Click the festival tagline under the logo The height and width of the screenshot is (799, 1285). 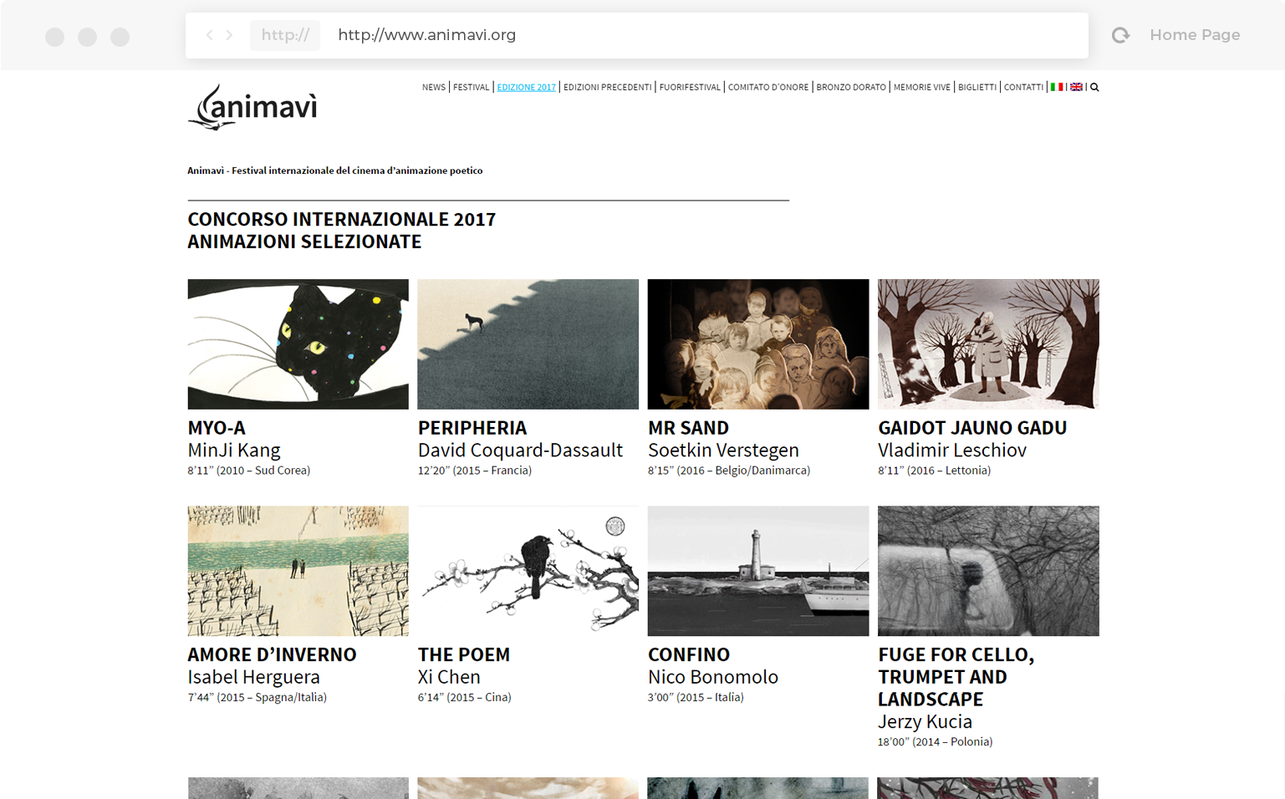coord(334,170)
